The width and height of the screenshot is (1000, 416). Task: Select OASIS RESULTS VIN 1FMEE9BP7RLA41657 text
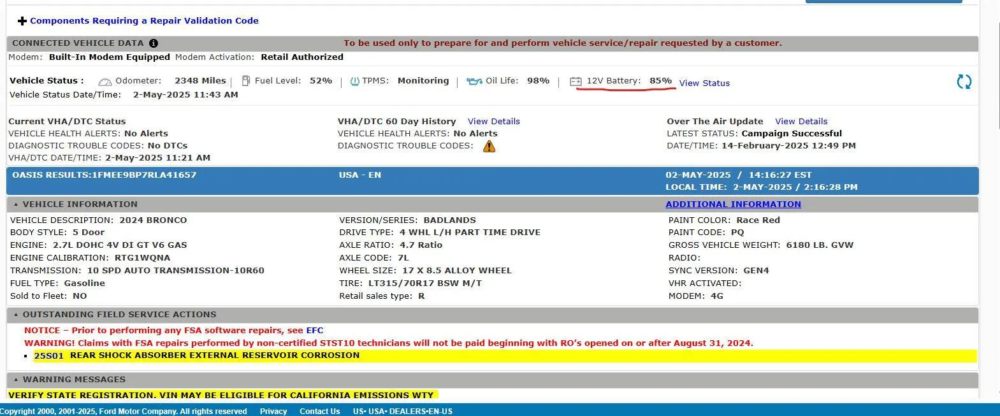coord(104,175)
